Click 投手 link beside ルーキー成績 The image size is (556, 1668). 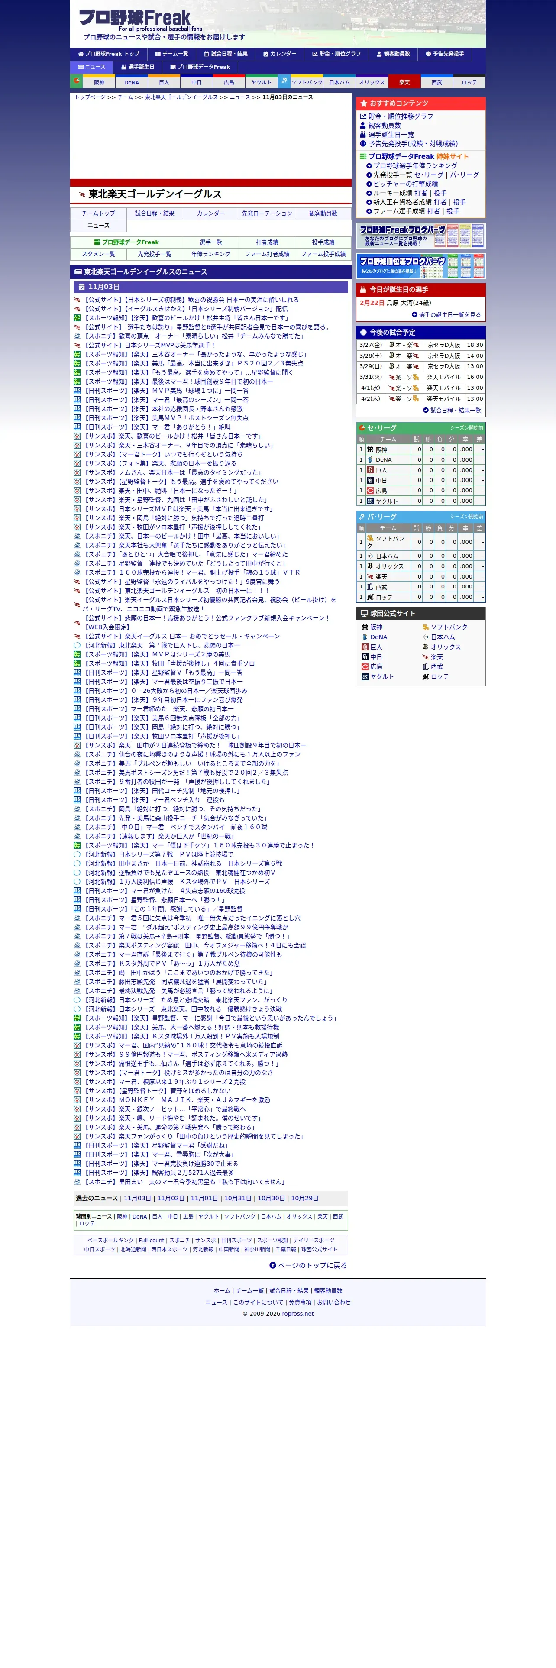(x=440, y=193)
